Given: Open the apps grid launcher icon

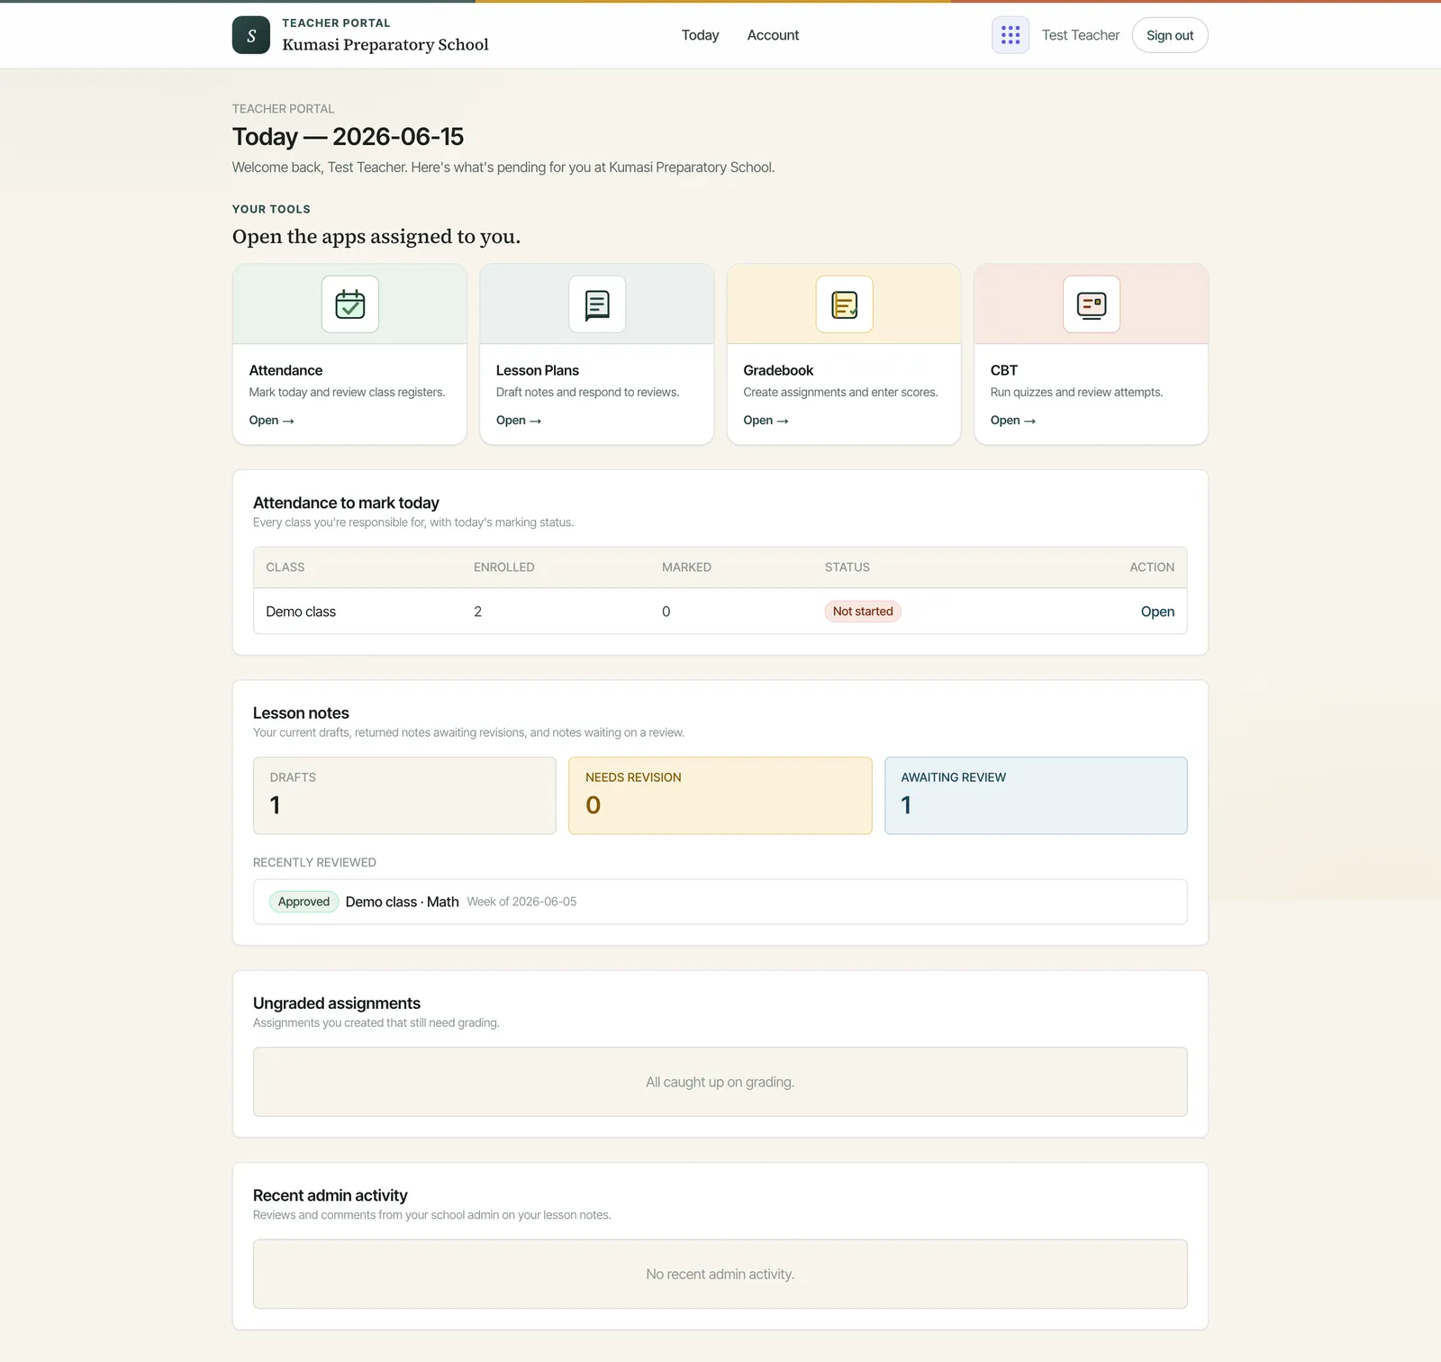Looking at the screenshot, I should [x=1011, y=35].
